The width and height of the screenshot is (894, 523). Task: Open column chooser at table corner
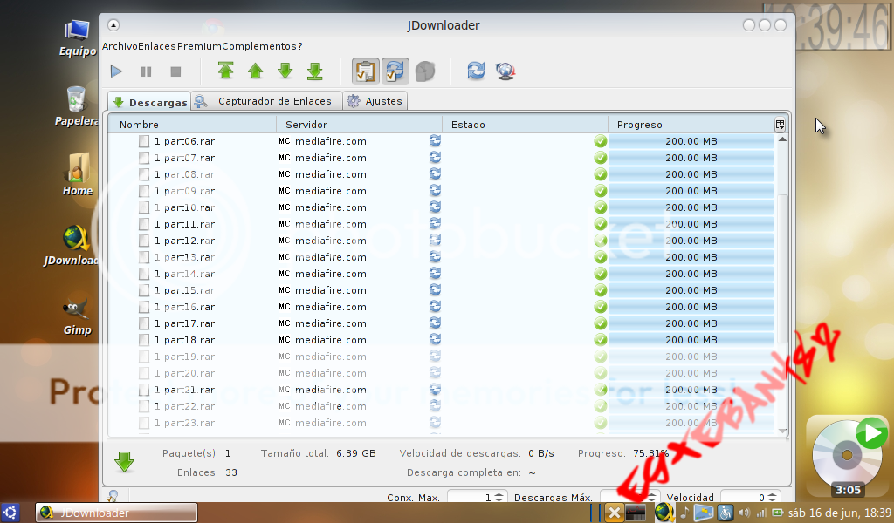(780, 125)
